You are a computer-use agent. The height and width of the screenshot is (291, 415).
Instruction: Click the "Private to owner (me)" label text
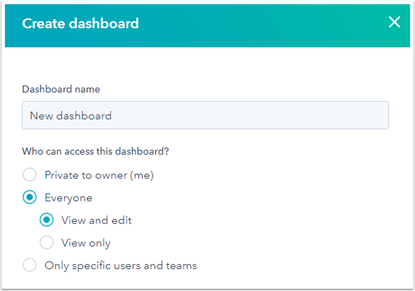tap(99, 175)
